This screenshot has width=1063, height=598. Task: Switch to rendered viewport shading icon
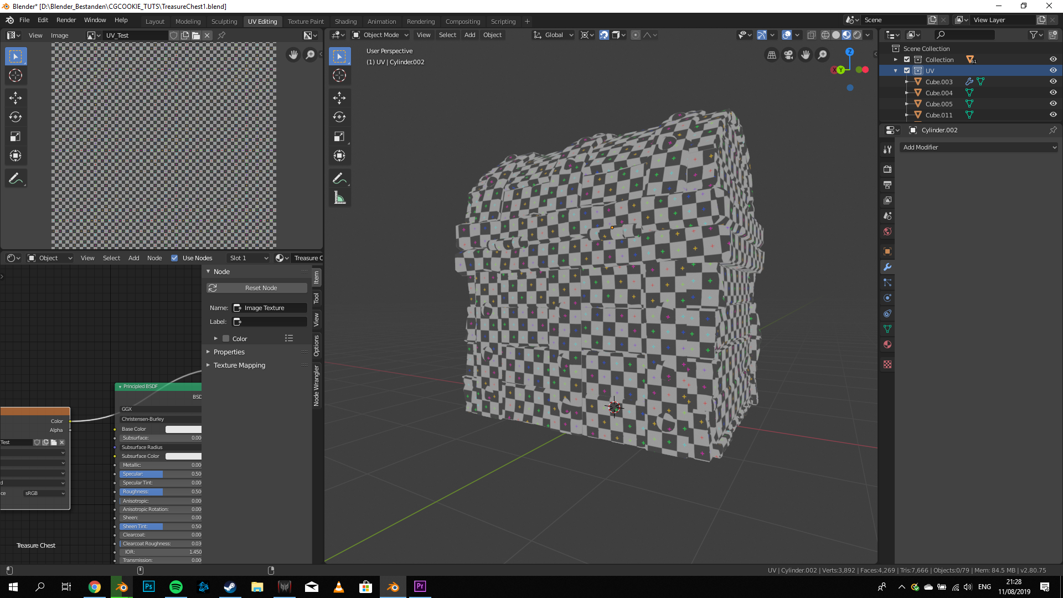[x=857, y=35]
